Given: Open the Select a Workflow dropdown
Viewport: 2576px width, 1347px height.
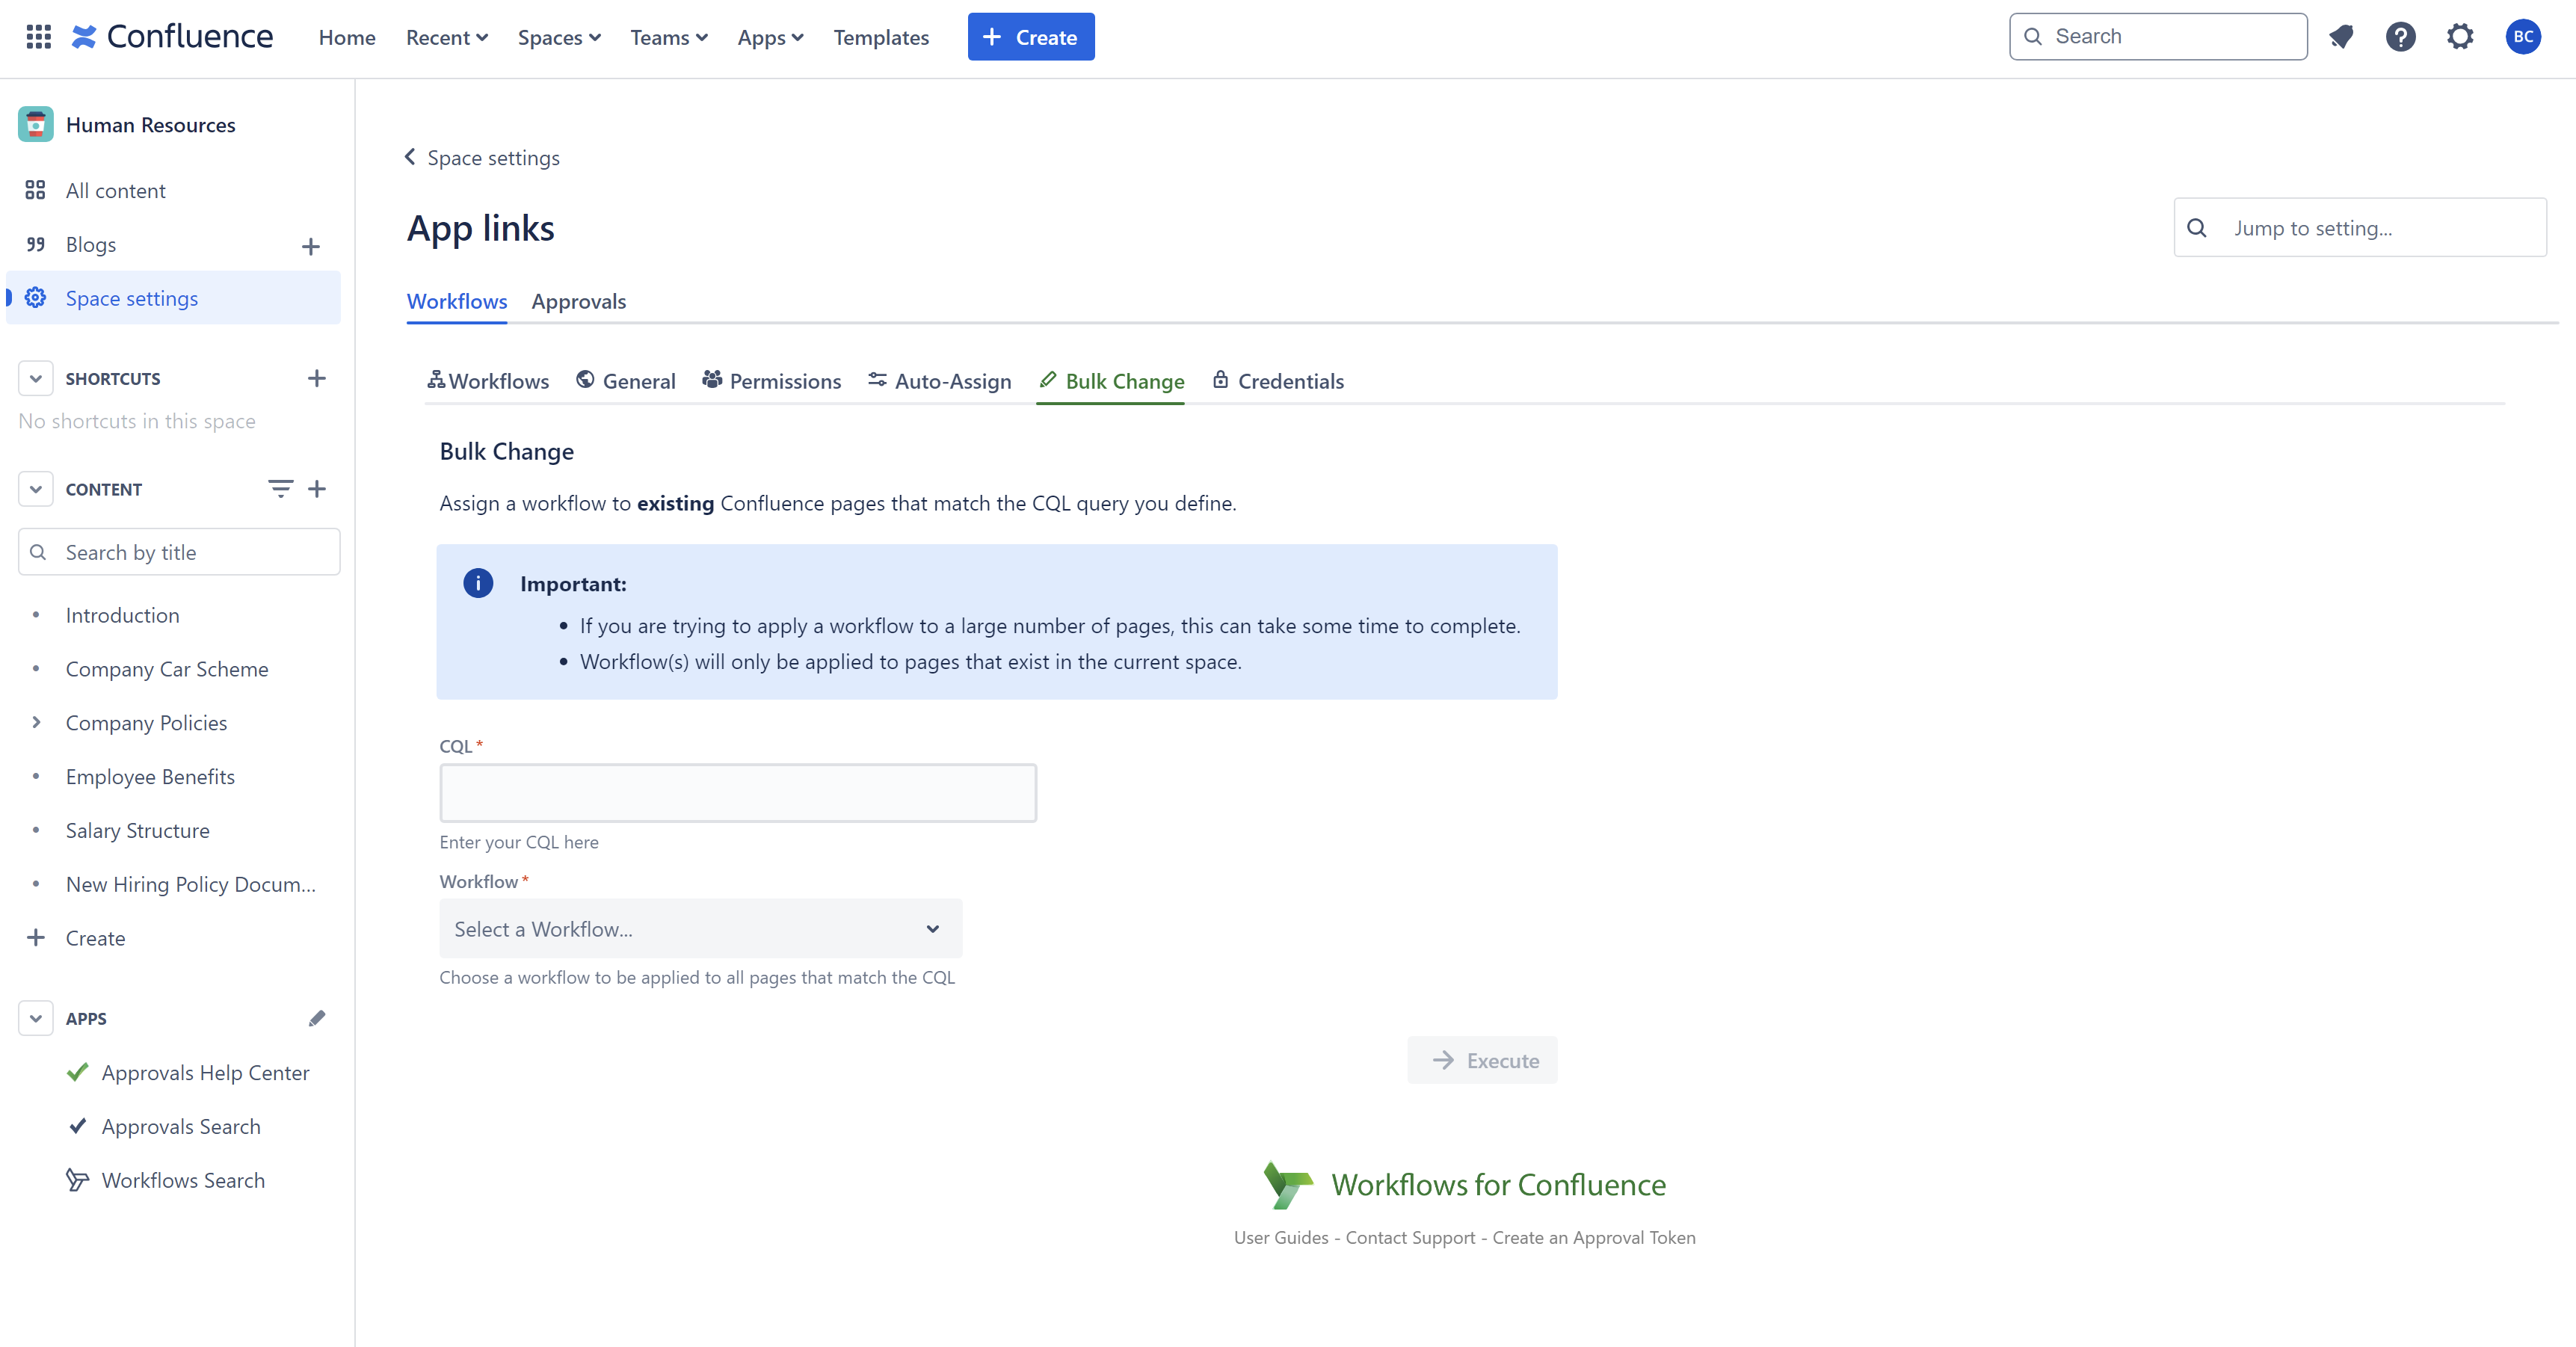Looking at the screenshot, I should (700, 929).
